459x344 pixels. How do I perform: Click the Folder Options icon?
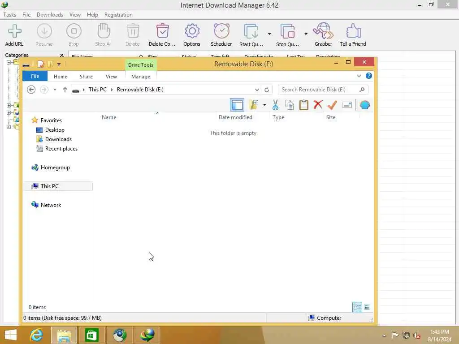(254, 105)
